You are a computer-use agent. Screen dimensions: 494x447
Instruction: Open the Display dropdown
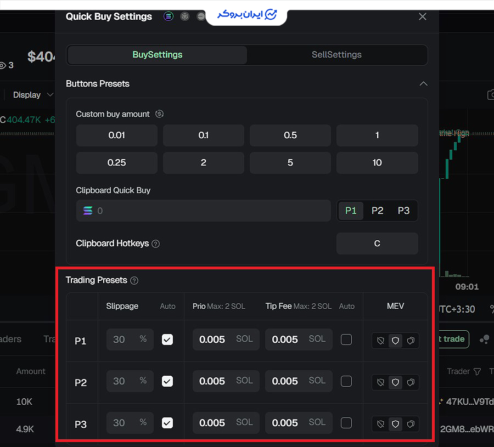[x=33, y=95]
